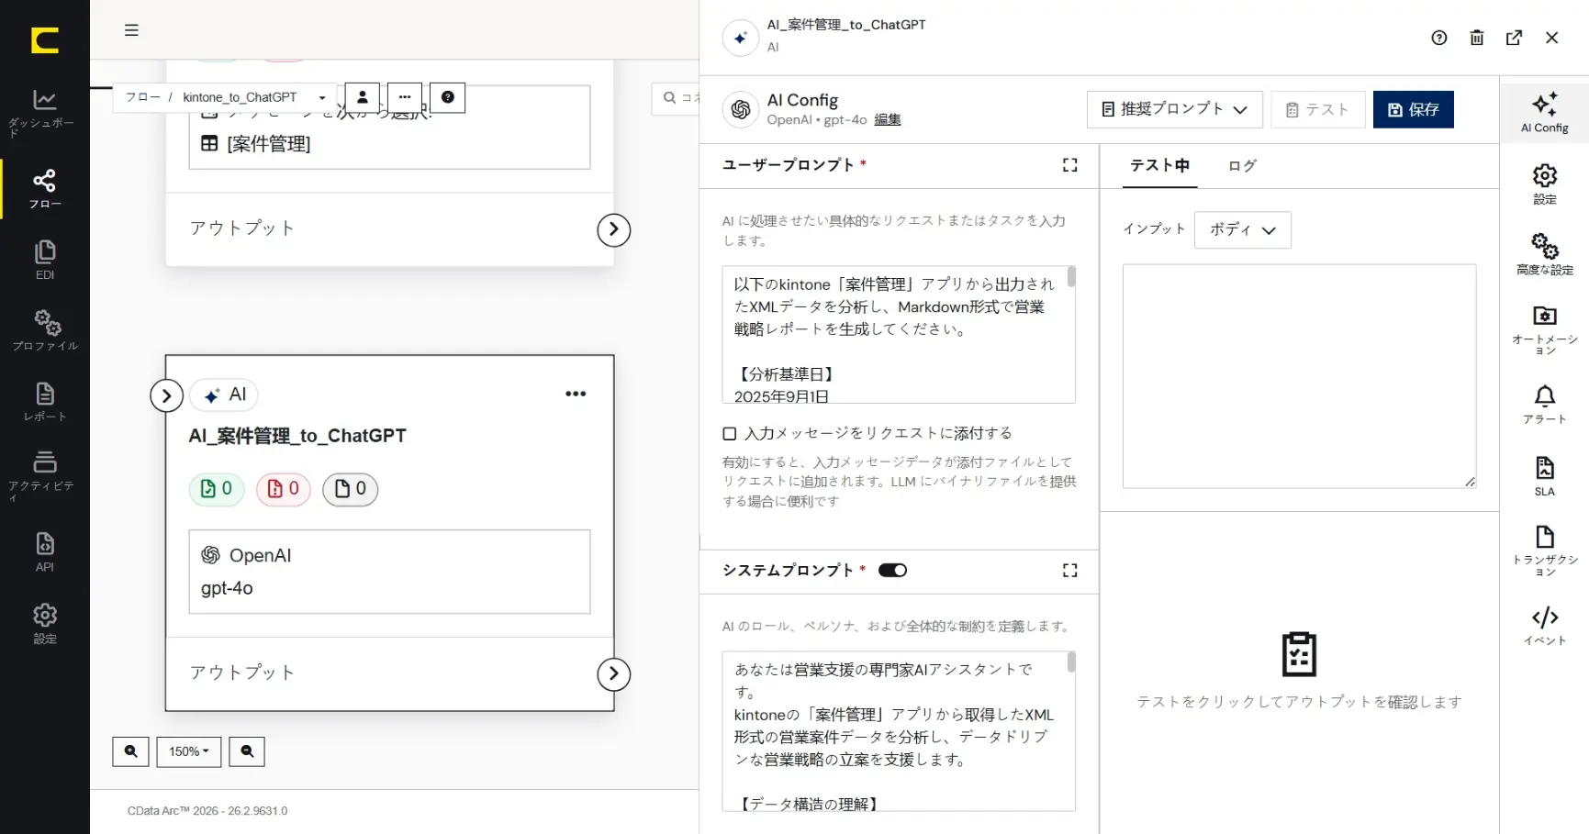Click the edit link beside gpt-4o
Image resolution: width=1589 pixels, height=834 pixels.
tap(888, 120)
